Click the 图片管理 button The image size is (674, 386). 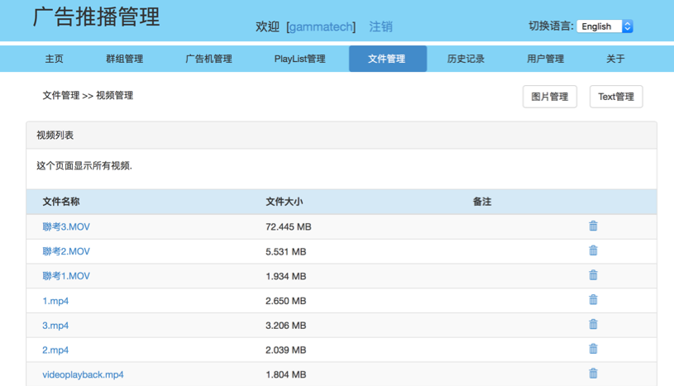[549, 97]
